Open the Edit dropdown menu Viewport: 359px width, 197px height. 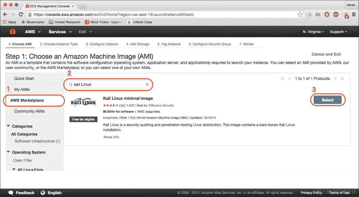[85, 32]
